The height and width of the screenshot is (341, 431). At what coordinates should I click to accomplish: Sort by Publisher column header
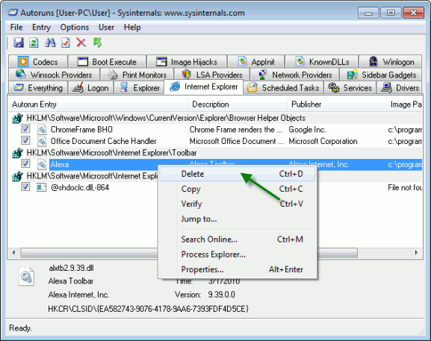click(337, 104)
